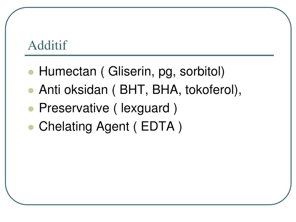
Task: Click the word "Anti" in the second bullet
Action: pyautogui.click(x=50, y=90)
